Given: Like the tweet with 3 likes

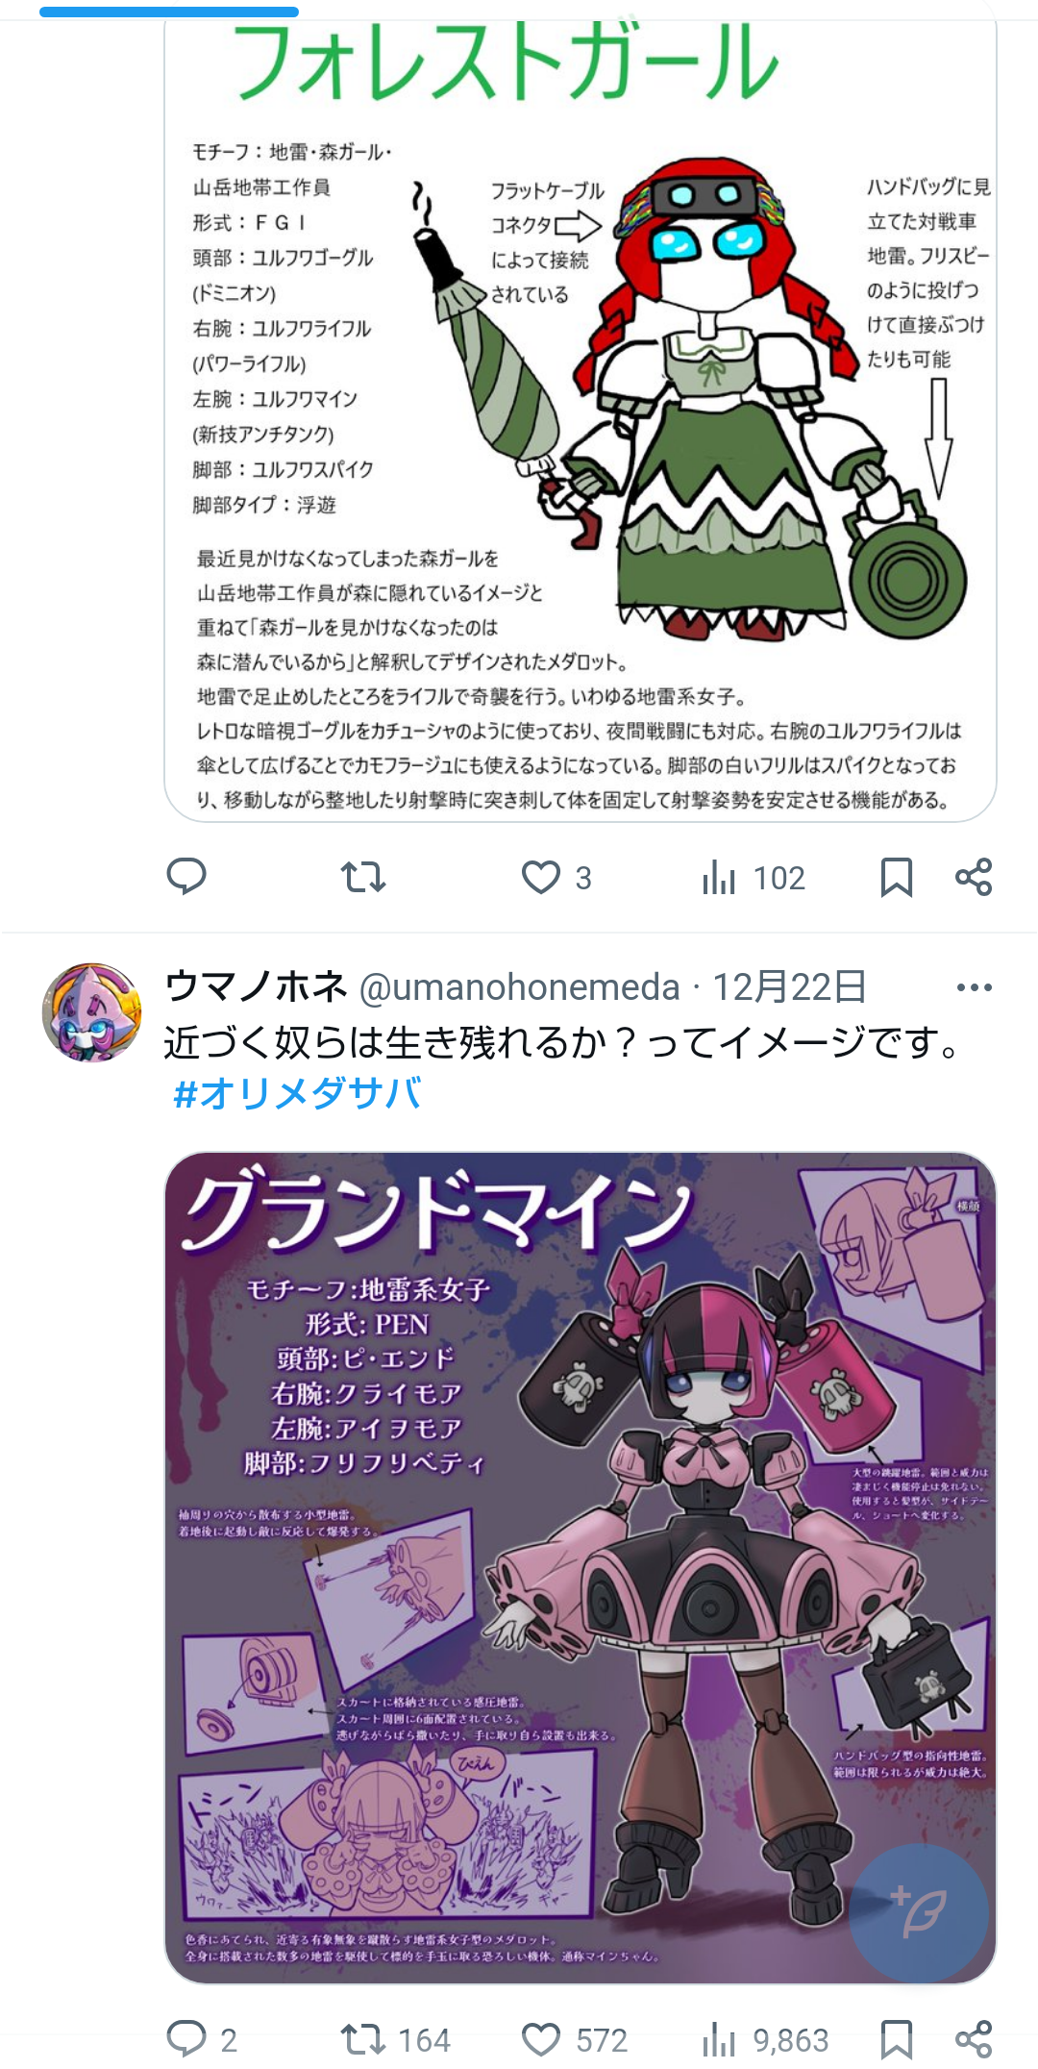Looking at the screenshot, I should (556, 877).
